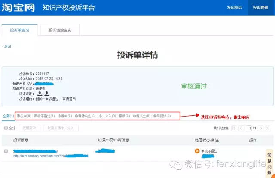Screen dimensions: 275x178
Task: Click the 知识产权投诉平台 header title
Action: [x=69, y=8]
